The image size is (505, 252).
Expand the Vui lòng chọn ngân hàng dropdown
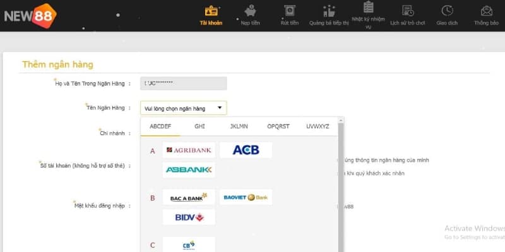pyautogui.click(x=183, y=108)
